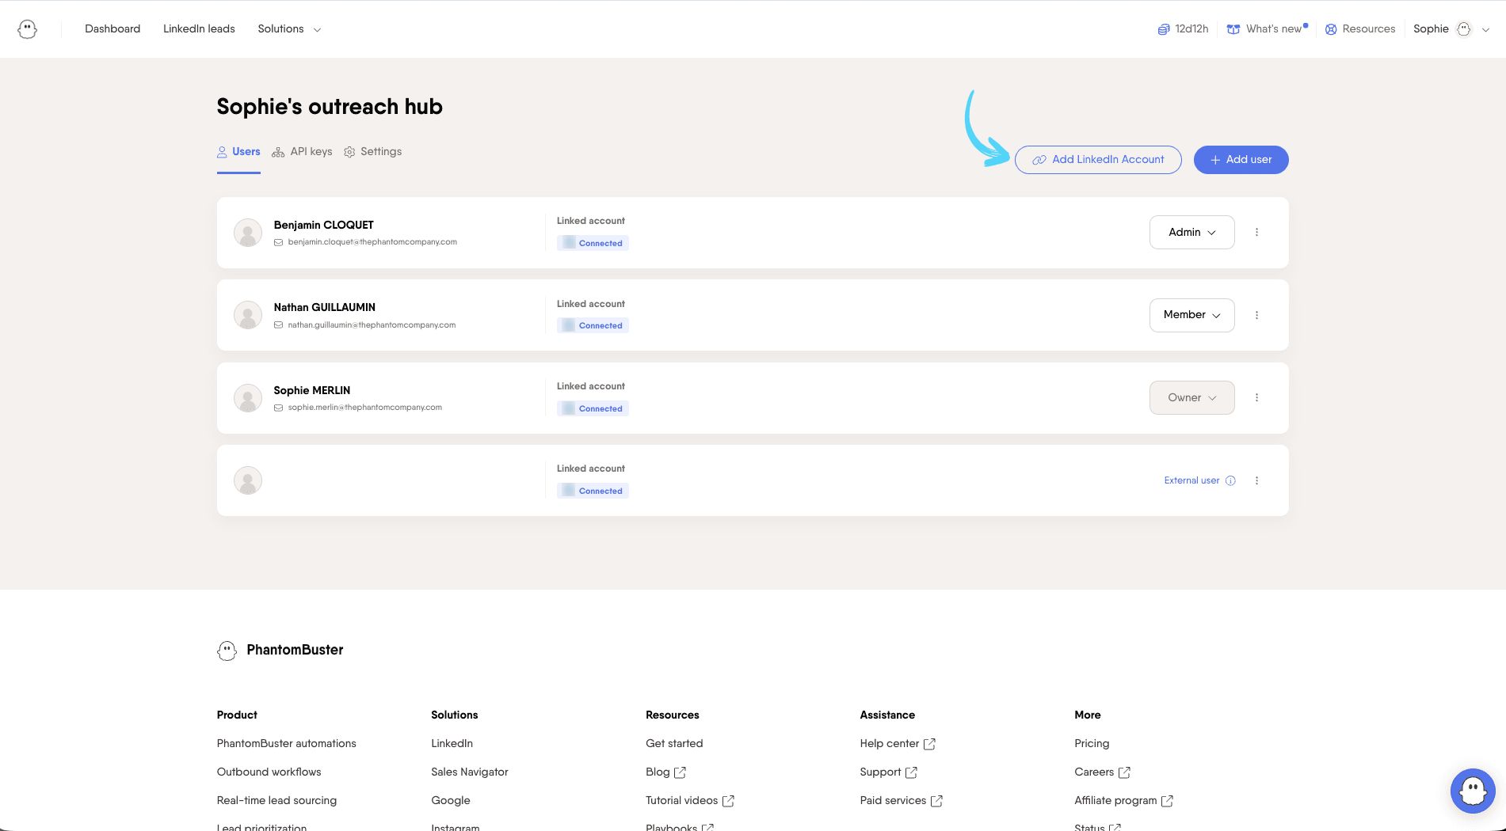
Task: Open Support external link
Action: [x=889, y=772]
